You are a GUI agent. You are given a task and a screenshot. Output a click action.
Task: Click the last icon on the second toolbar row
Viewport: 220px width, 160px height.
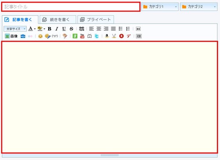pos(139,36)
